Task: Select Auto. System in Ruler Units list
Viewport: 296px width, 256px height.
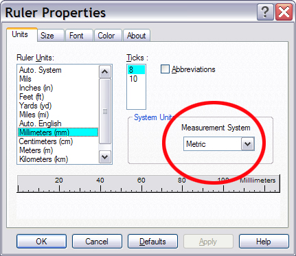Action: click(58, 70)
